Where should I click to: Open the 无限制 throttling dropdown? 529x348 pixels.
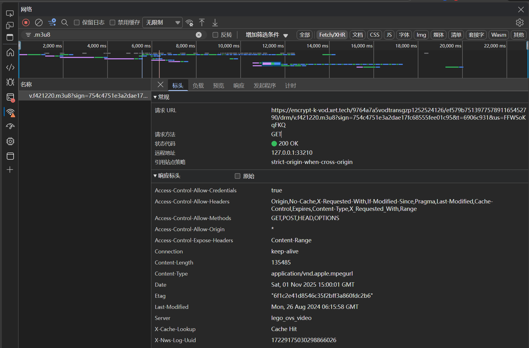click(162, 22)
